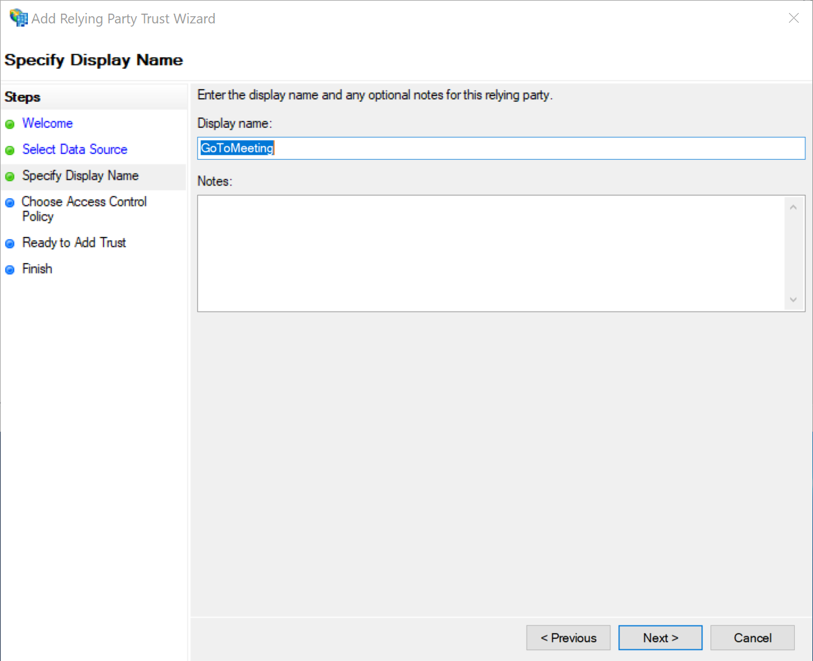The image size is (813, 661).
Task: Click the Notes label
Action: [214, 181]
